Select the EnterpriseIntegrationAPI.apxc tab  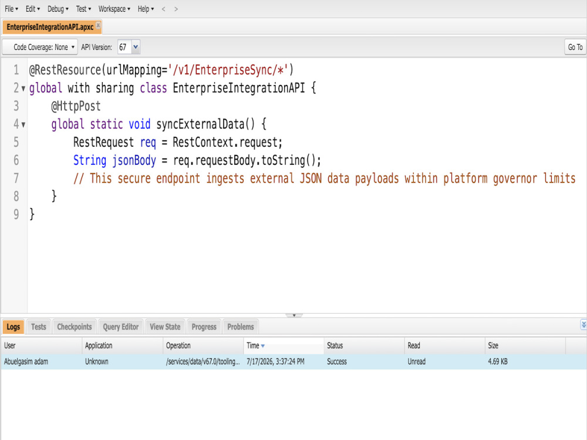(x=50, y=27)
